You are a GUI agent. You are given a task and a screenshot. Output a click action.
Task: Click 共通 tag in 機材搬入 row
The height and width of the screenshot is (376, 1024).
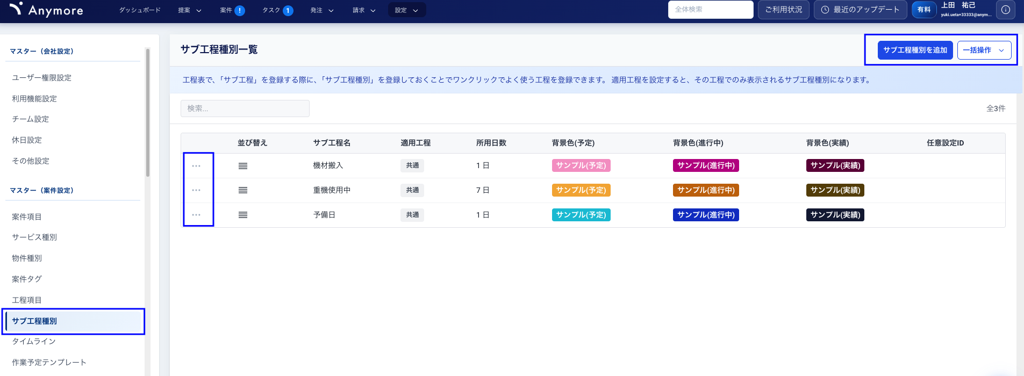point(412,165)
